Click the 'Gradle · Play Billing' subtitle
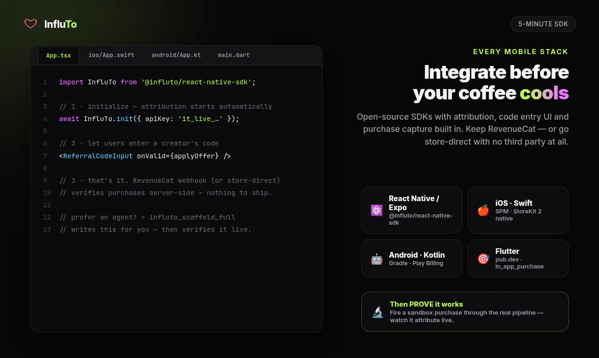 [416, 263]
